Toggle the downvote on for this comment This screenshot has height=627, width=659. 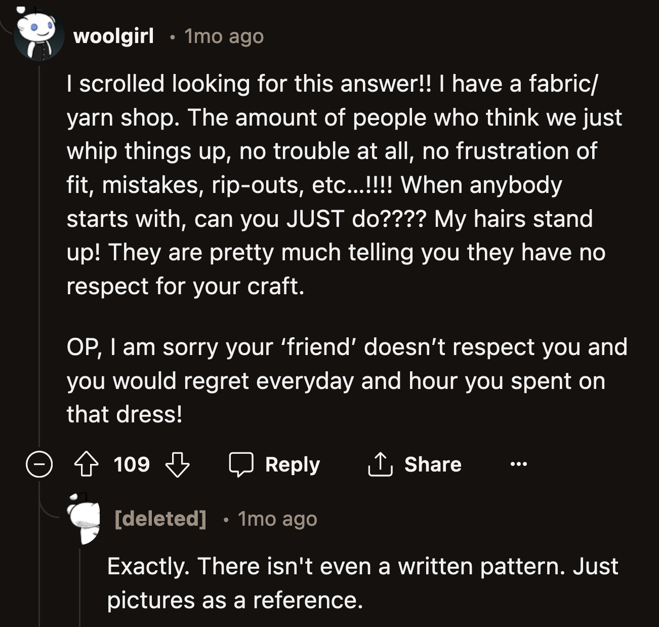(178, 464)
